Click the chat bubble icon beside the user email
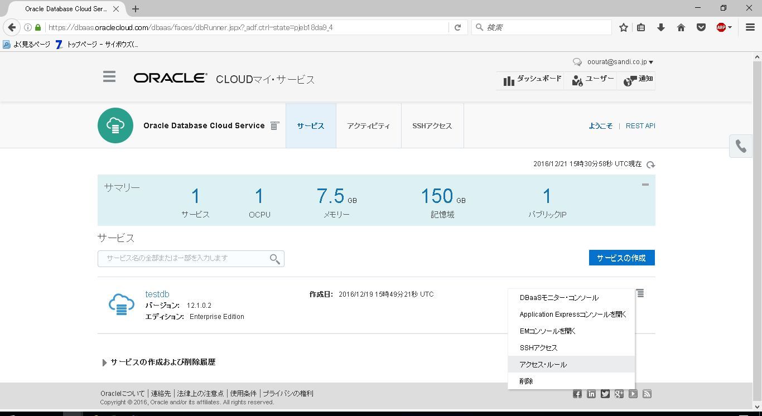 [577, 62]
